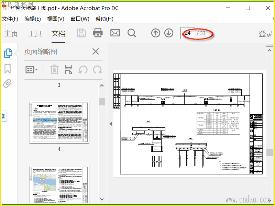The width and height of the screenshot is (275, 206).
Task: Rotate pages counterclockwise
Action: pyautogui.click(x=83, y=70)
